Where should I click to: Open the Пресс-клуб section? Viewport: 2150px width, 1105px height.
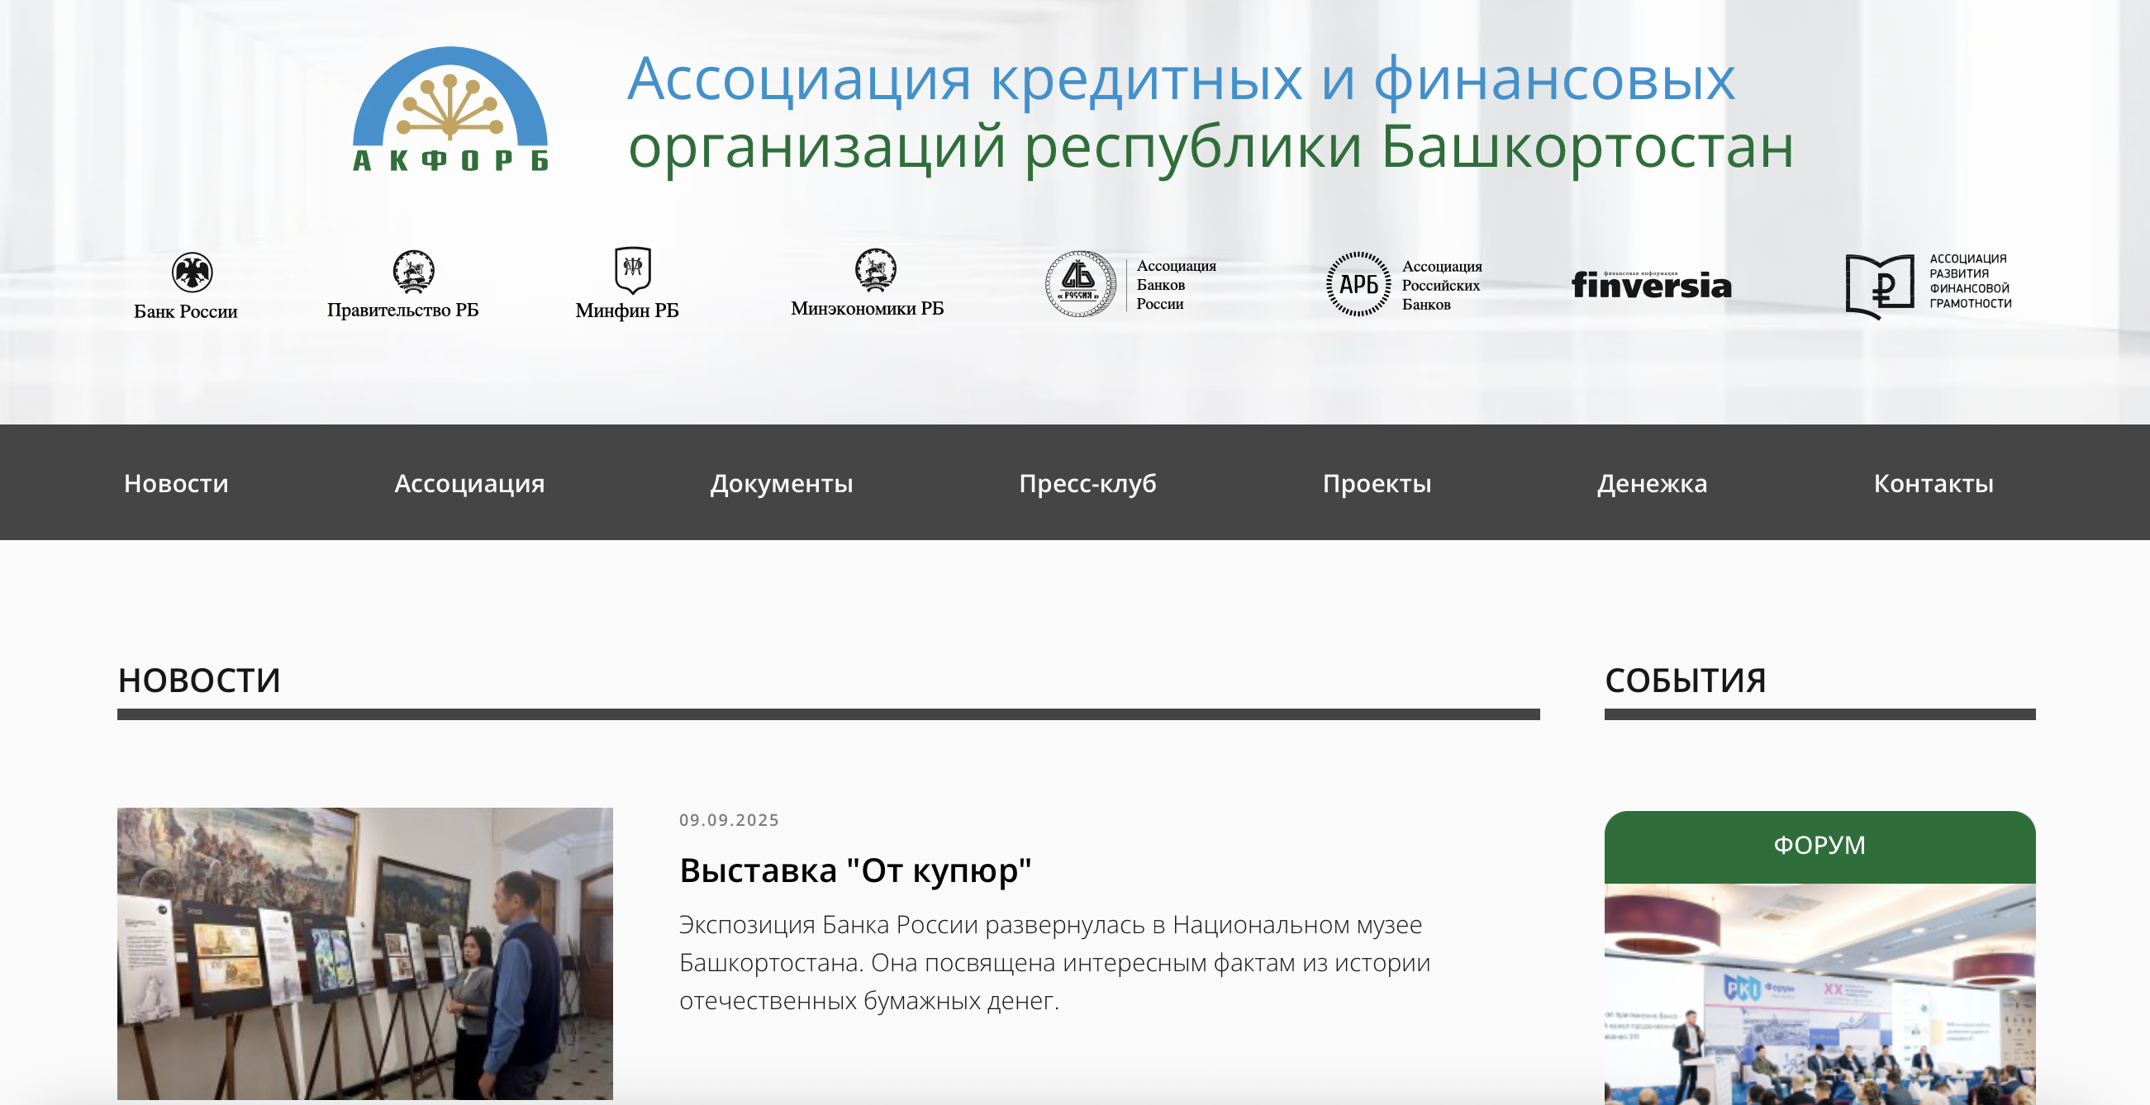[1087, 483]
